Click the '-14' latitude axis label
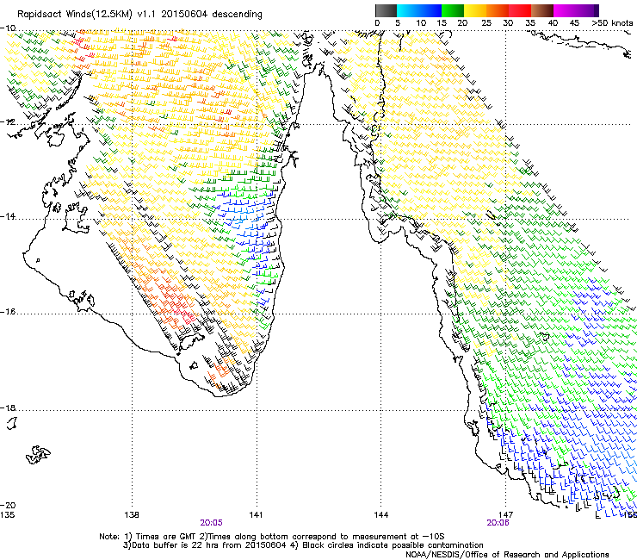 coord(8,216)
